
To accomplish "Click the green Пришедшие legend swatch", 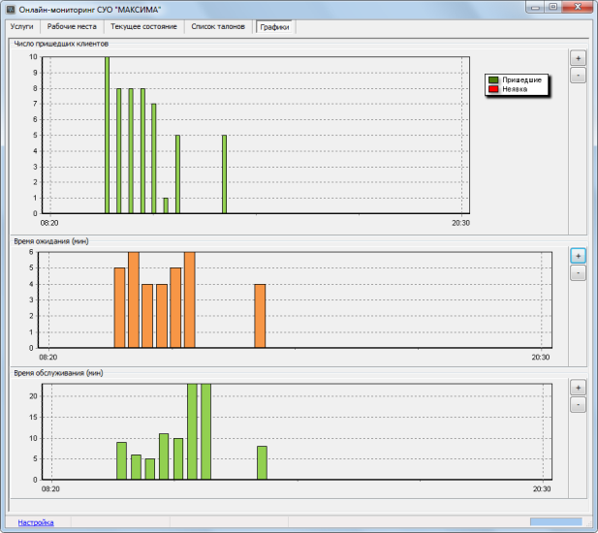I will [493, 79].
